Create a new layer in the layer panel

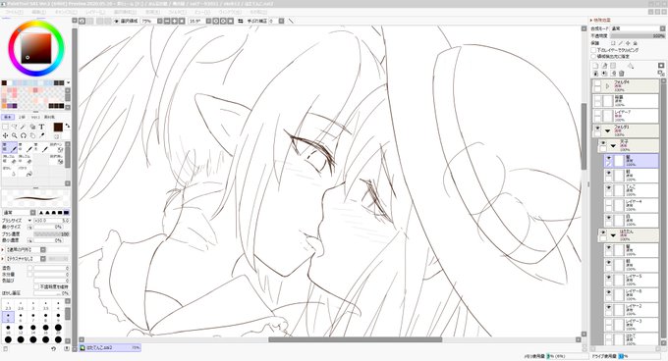tap(595, 66)
